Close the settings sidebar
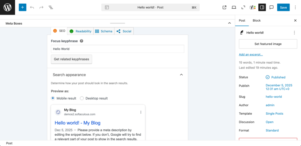The image size is (301, 146). (295, 20)
